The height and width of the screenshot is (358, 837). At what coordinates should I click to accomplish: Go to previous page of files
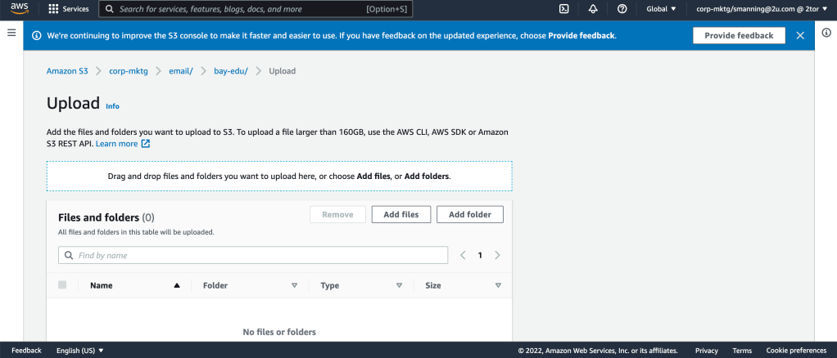click(x=463, y=255)
